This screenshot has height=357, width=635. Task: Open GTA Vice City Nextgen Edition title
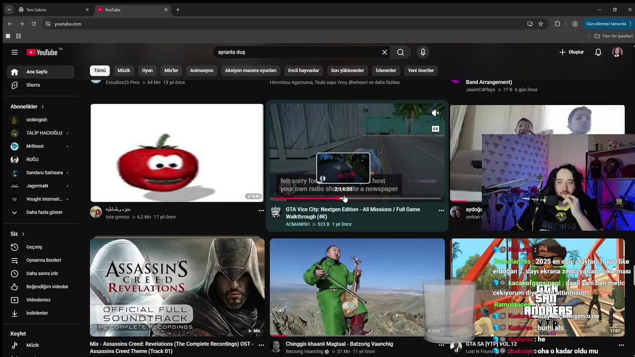click(x=353, y=213)
